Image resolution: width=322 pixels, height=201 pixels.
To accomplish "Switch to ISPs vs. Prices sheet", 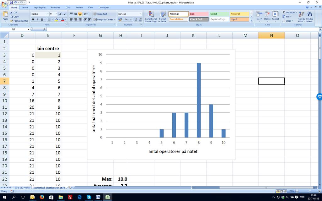I will pyautogui.click(x=22, y=188).
